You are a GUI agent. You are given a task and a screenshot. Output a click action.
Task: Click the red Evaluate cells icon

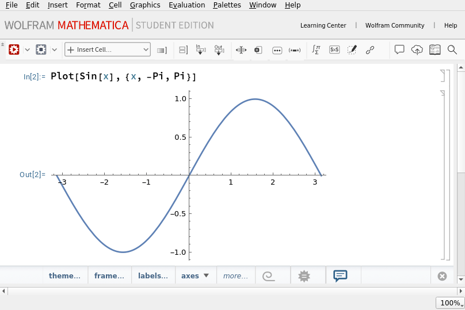[14, 49]
